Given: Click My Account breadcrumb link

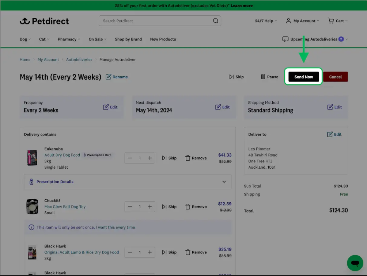Looking at the screenshot, I should click(x=48, y=60).
